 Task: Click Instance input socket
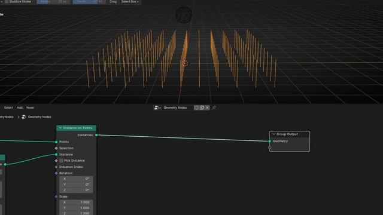(x=56, y=154)
